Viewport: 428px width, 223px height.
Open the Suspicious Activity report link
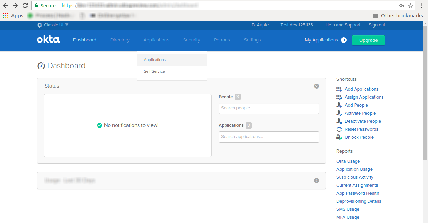pyautogui.click(x=355, y=177)
